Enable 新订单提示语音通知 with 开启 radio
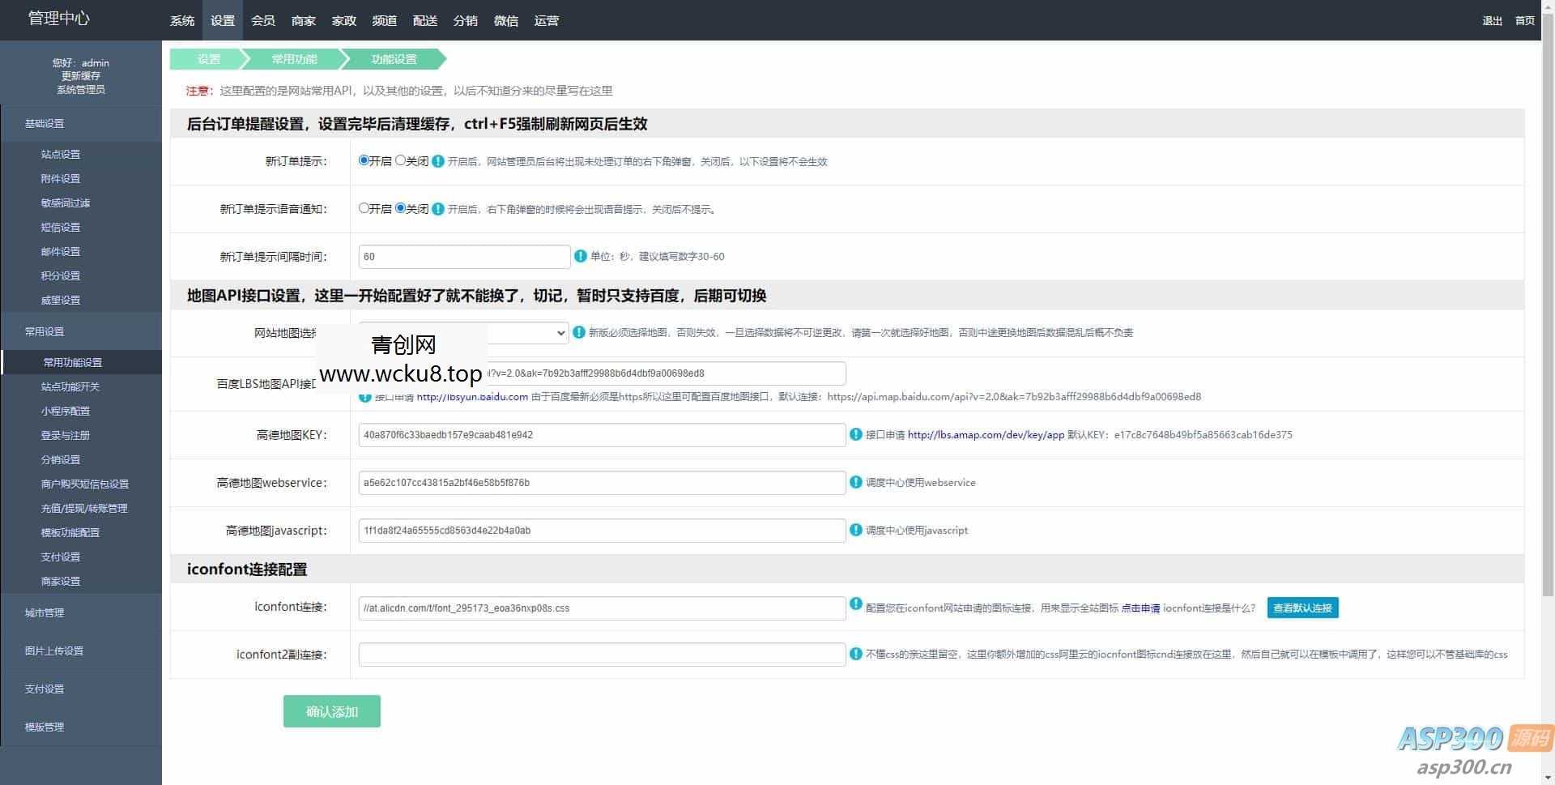The height and width of the screenshot is (785, 1555). (364, 208)
